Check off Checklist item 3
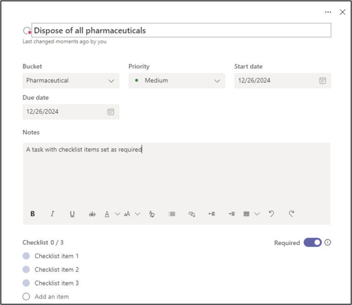Viewport: 352px width, 305px height. 26,283
